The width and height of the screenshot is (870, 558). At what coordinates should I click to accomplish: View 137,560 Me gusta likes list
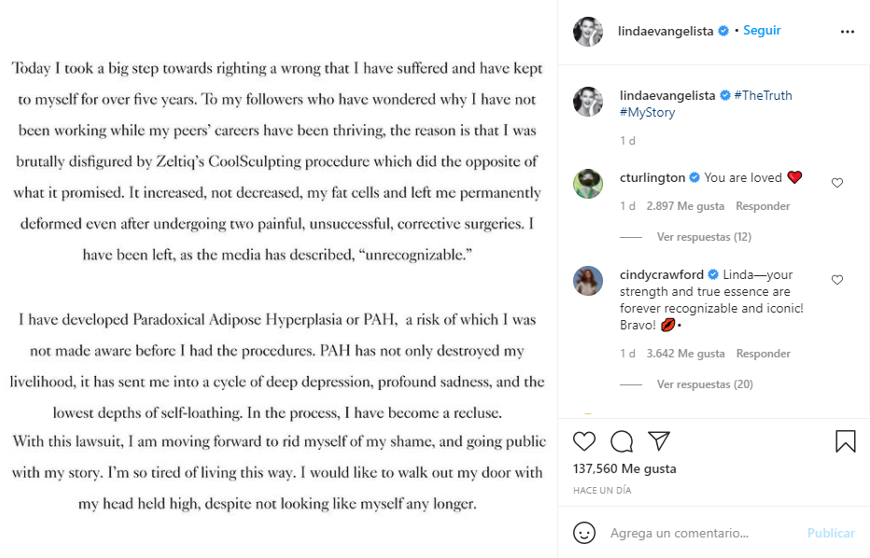click(x=624, y=468)
